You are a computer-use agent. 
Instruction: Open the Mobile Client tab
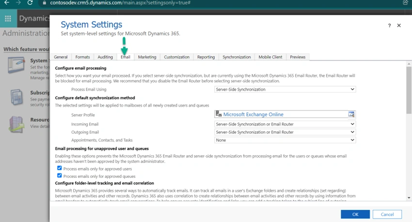point(270,57)
